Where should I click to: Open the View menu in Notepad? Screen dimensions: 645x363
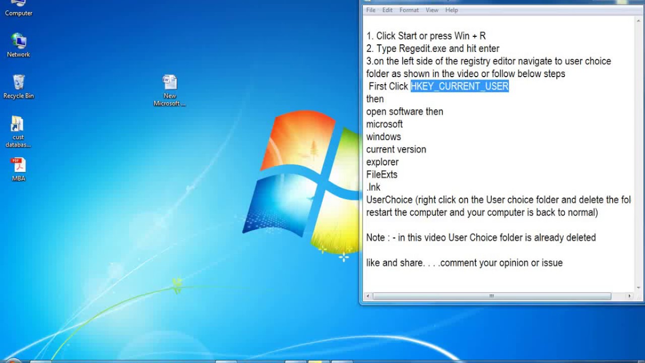point(431,10)
